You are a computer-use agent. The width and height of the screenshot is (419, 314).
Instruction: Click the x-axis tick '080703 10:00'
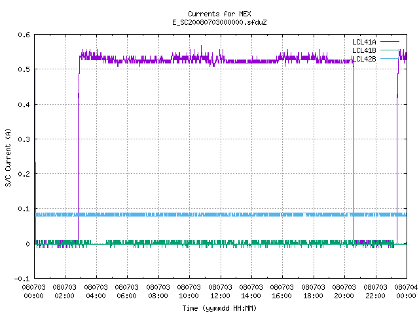(189, 292)
